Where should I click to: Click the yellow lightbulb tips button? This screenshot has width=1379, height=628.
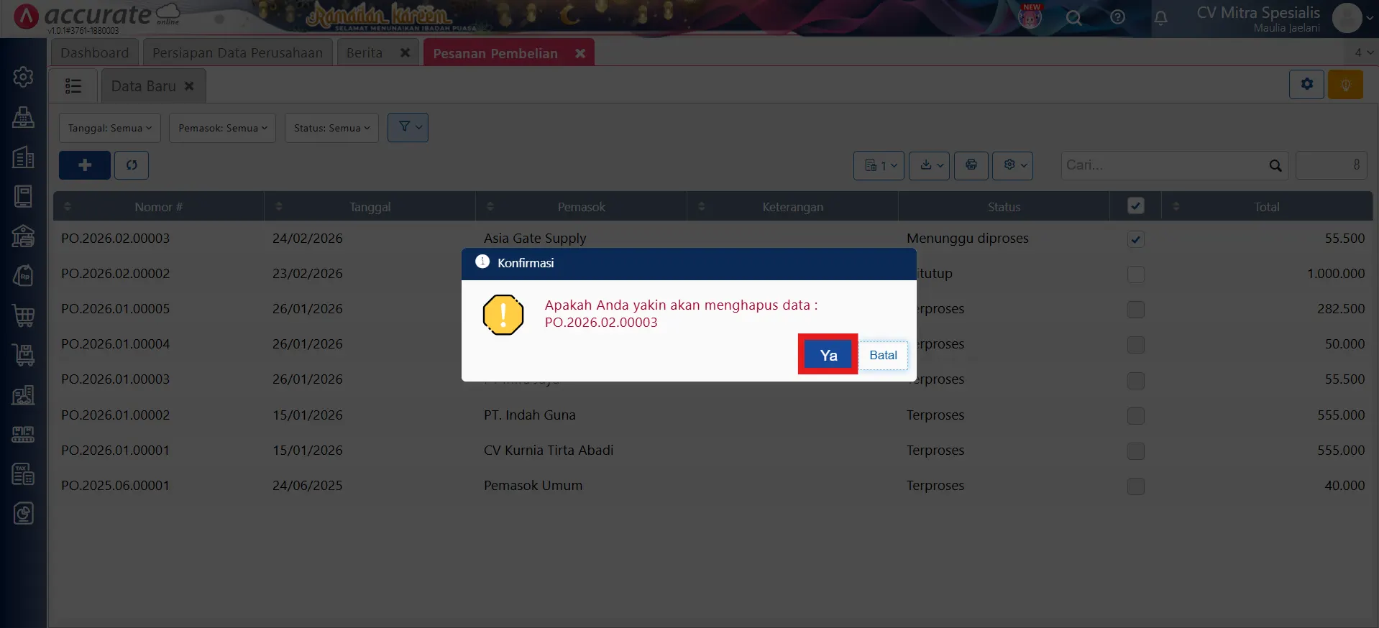tap(1345, 85)
